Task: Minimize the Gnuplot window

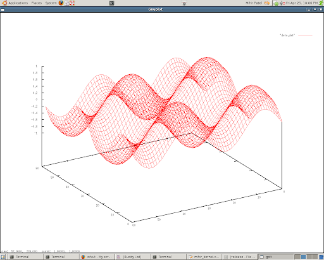Action: 309,10
